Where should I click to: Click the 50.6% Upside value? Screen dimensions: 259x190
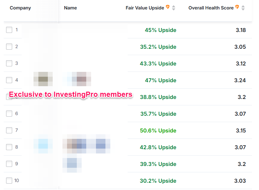158,131
